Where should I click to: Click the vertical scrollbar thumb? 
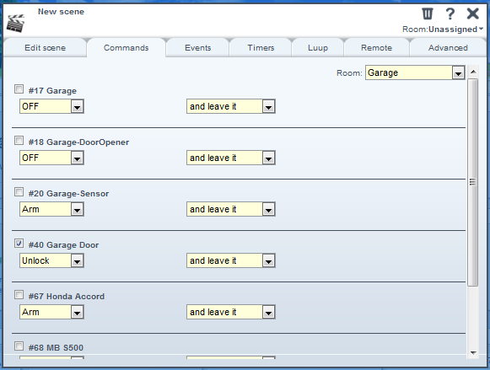(473, 182)
